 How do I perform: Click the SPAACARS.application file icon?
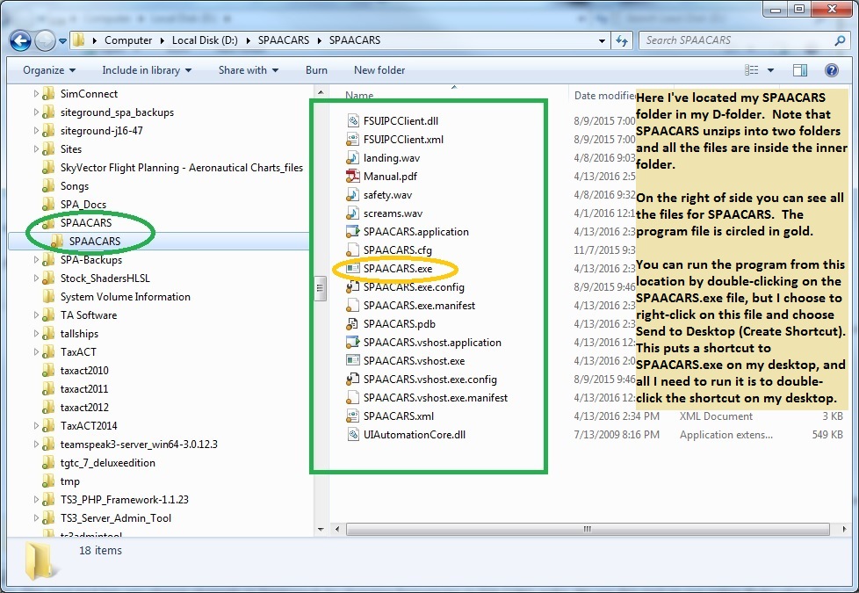click(x=353, y=232)
